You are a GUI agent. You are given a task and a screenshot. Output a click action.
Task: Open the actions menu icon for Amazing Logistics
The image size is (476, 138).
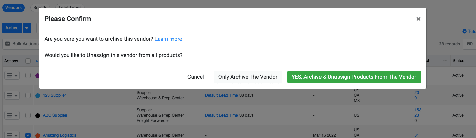click(12, 135)
